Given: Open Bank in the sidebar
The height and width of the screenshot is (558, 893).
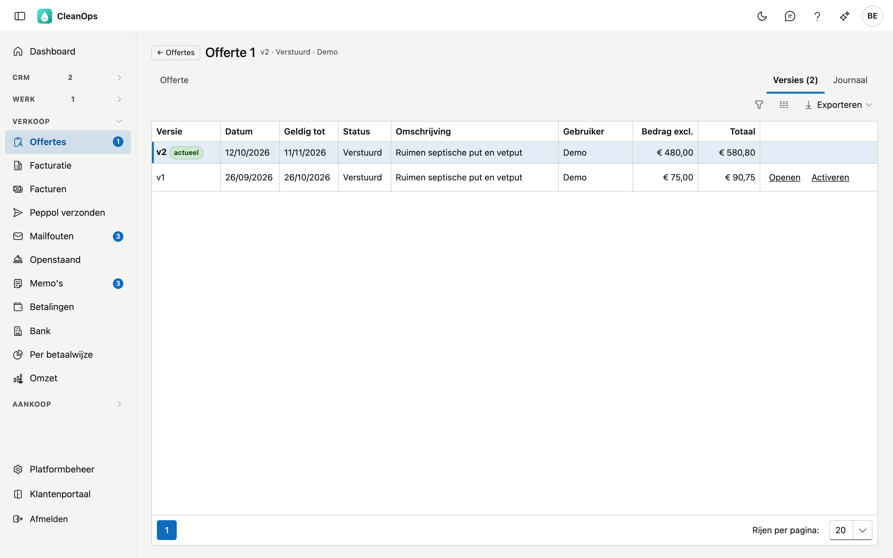Looking at the screenshot, I should click(68, 331).
